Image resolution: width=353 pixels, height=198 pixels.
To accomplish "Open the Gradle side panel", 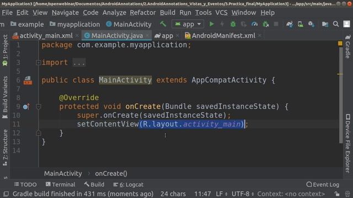I will click(x=348, y=46).
